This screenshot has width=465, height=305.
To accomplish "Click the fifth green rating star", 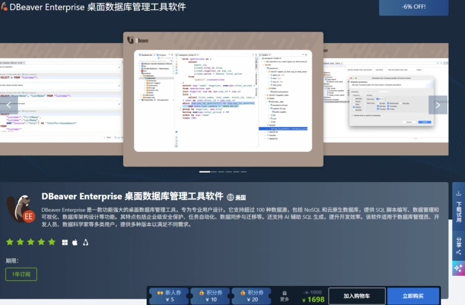I will pos(52,242).
